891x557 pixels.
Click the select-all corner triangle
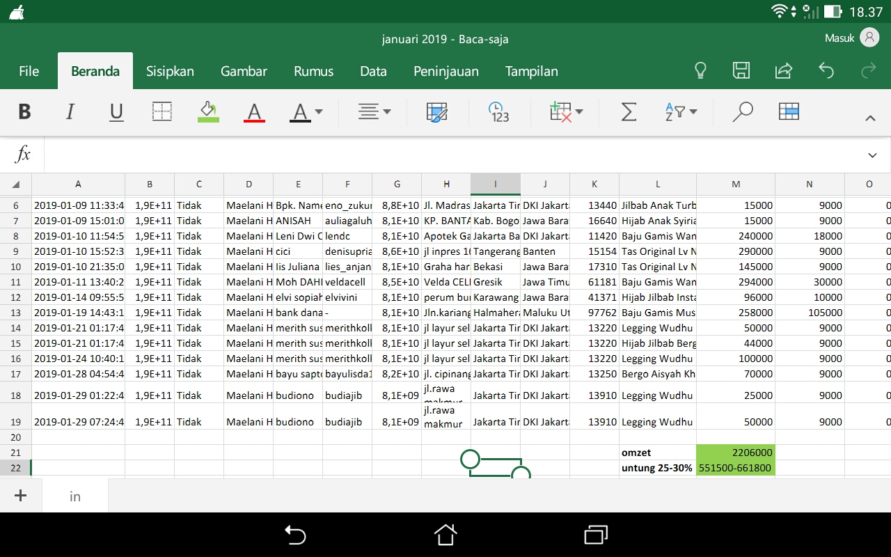click(15, 185)
